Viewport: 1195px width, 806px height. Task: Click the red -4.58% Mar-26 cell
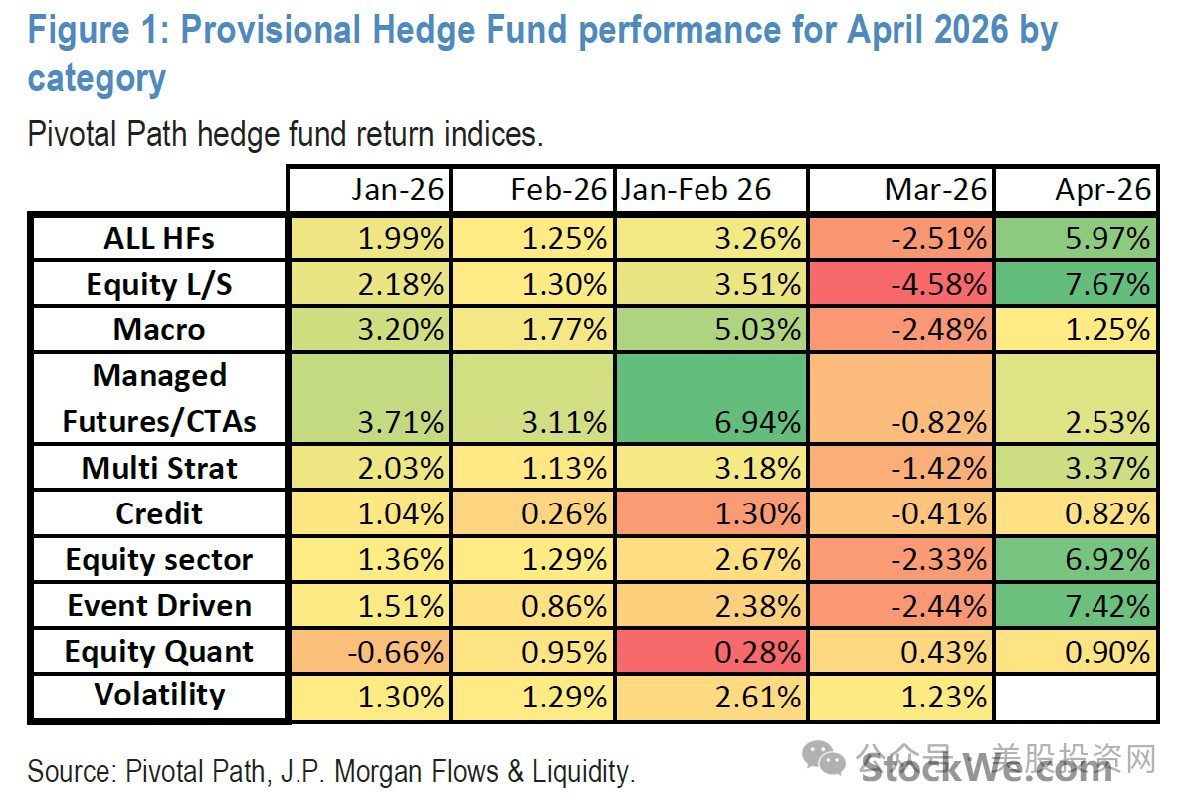(900, 284)
